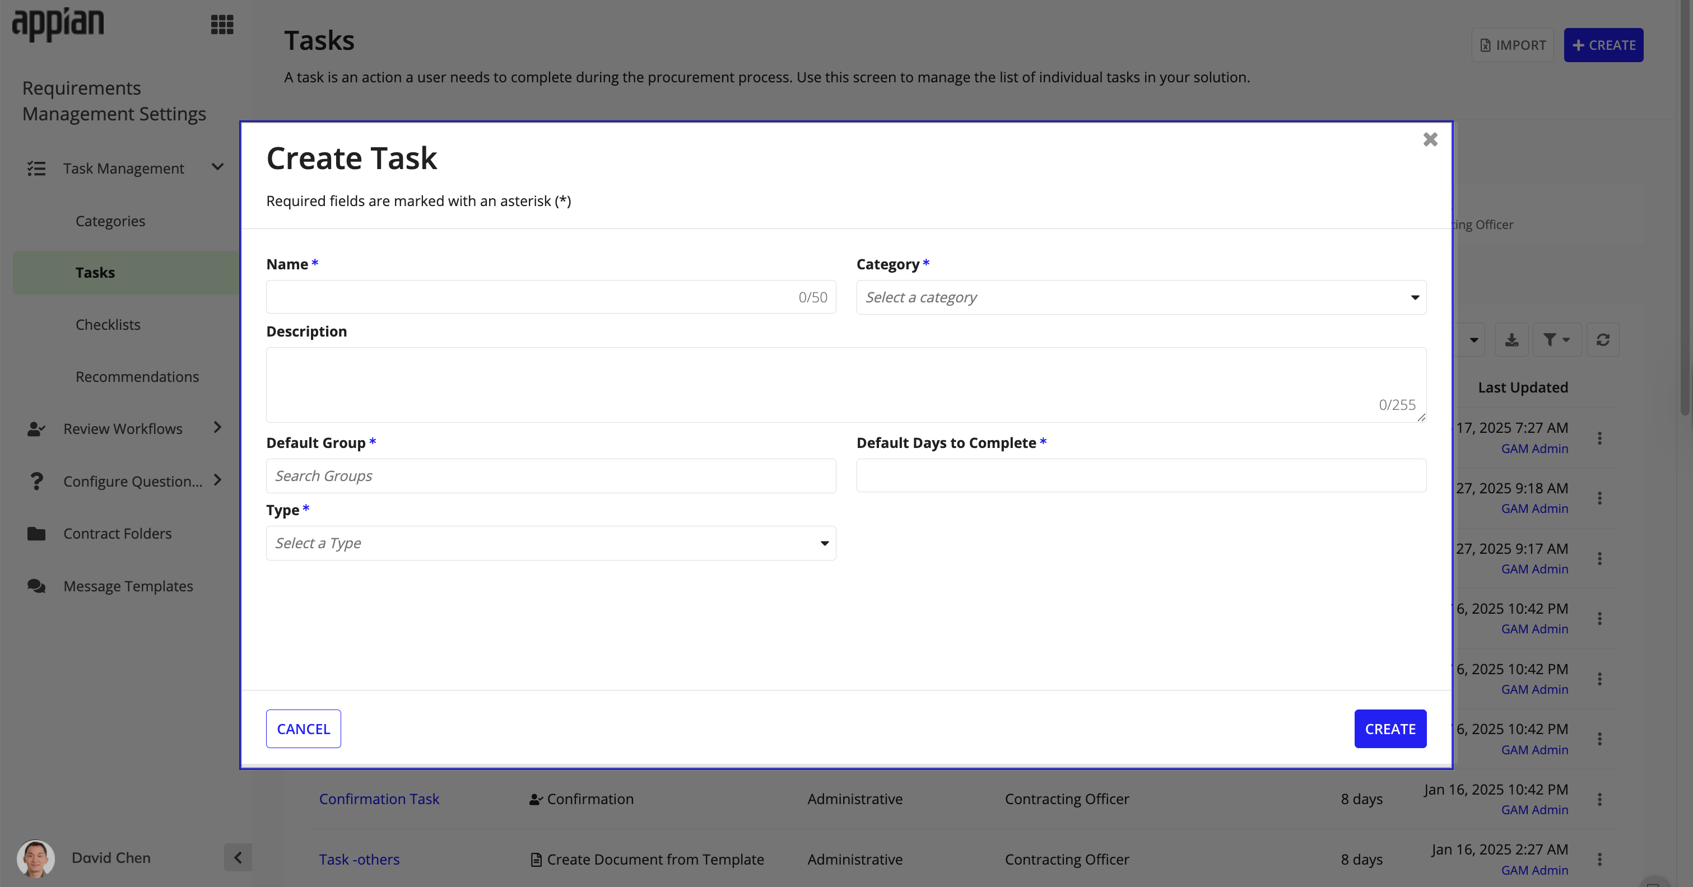1693x887 pixels.
Task: Click the + CREATE button in page header
Action: [x=1603, y=45]
